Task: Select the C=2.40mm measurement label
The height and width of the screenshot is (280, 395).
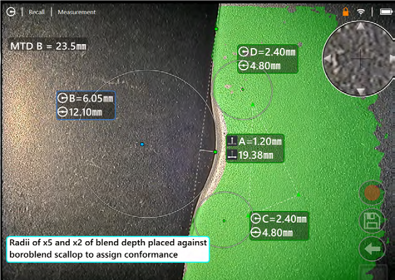Action: (279, 225)
